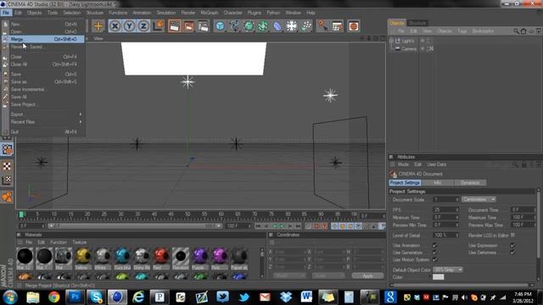Toggle the Y axis lock
Image resolution: width=543 pixels, height=305 pixels.
click(x=129, y=26)
